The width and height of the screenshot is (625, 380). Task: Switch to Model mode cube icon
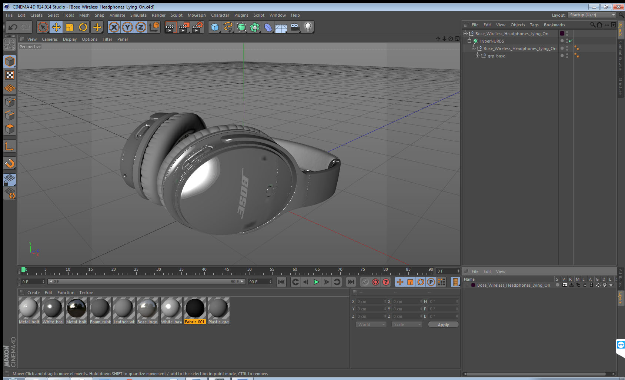(x=10, y=61)
